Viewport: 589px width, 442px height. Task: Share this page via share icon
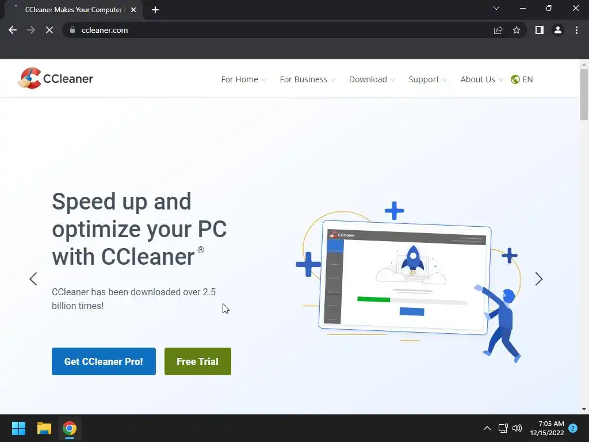pyautogui.click(x=498, y=30)
